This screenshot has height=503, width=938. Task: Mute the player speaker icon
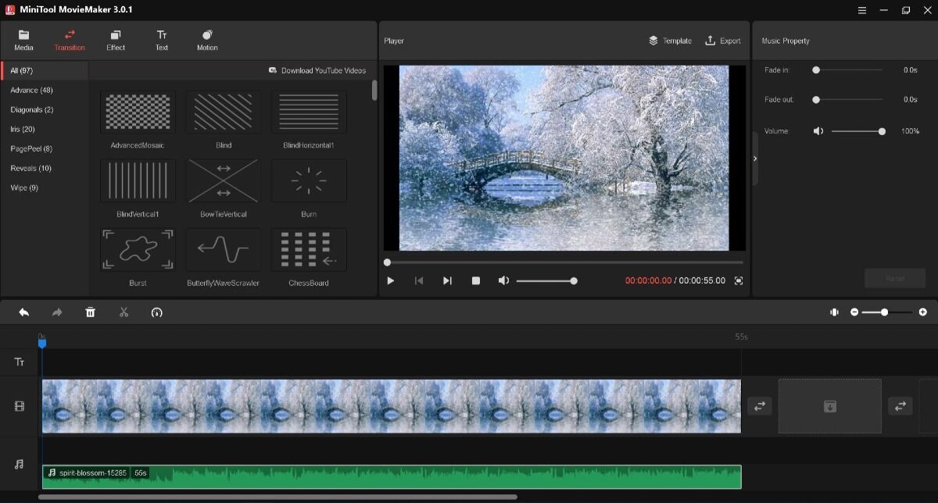click(503, 280)
